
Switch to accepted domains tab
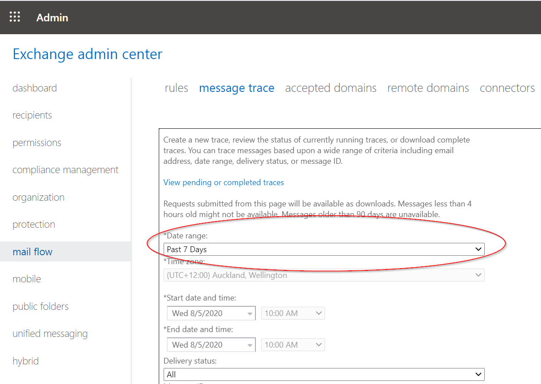pyautogui.click(x=330, y=88)
